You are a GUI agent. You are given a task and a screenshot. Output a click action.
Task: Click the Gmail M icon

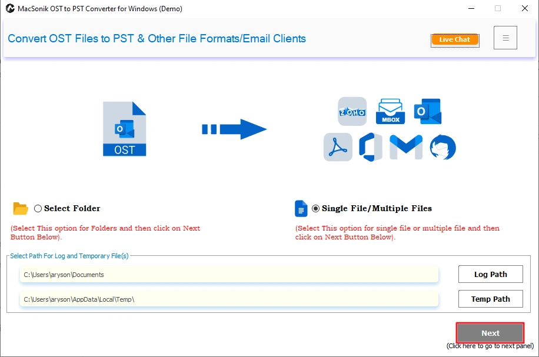click(406, 147)
